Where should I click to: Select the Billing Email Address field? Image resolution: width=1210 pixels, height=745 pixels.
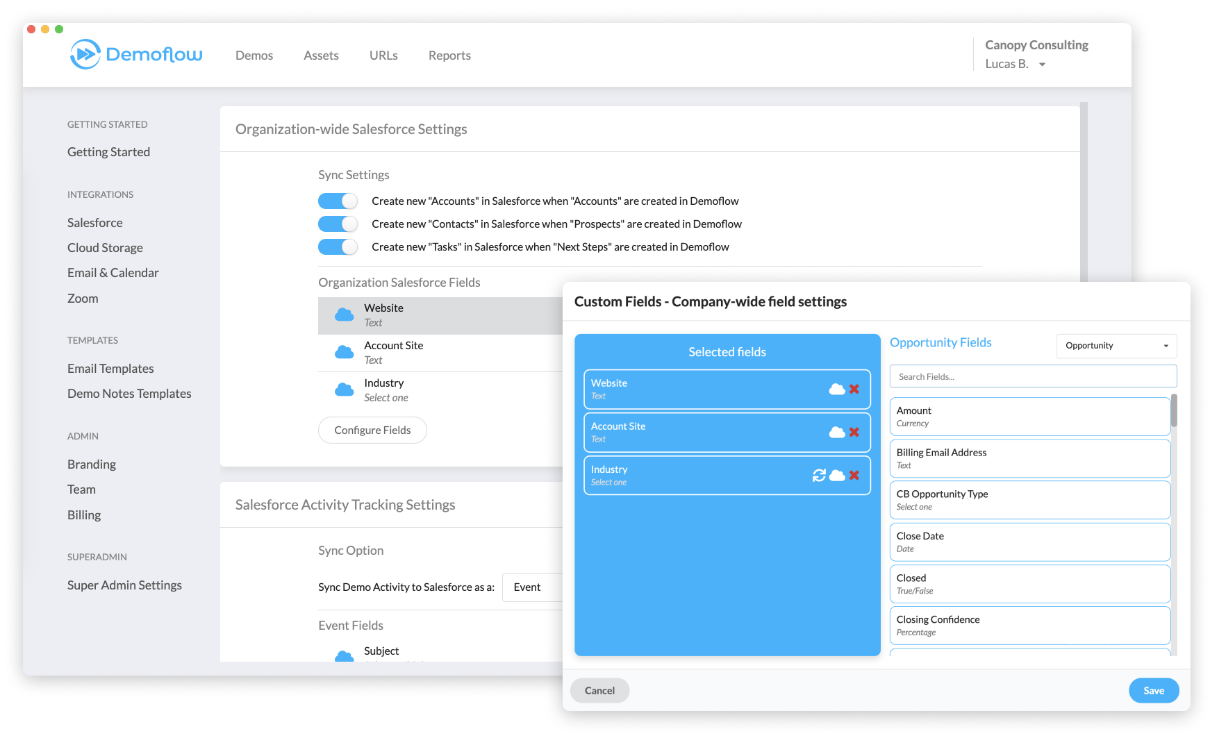tap(1029, 458)
